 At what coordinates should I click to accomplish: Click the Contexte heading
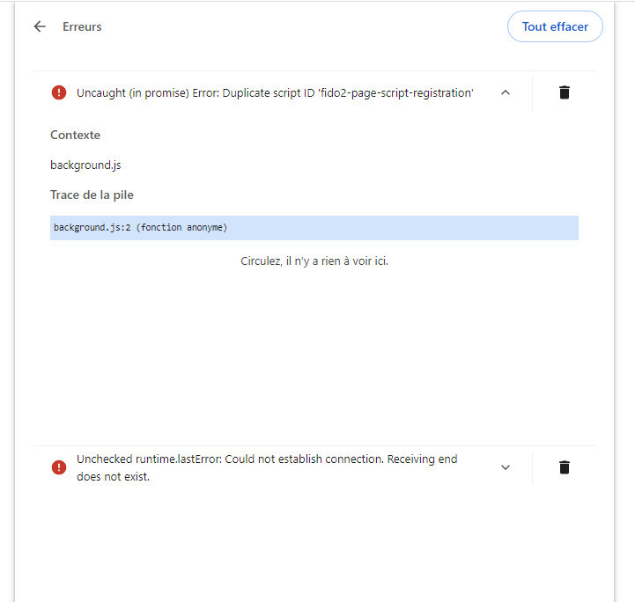tap(75, 135)
